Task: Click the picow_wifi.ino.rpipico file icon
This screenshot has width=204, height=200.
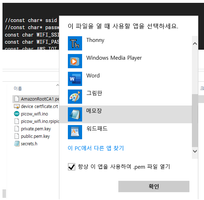Action: [x=17, y=121]
